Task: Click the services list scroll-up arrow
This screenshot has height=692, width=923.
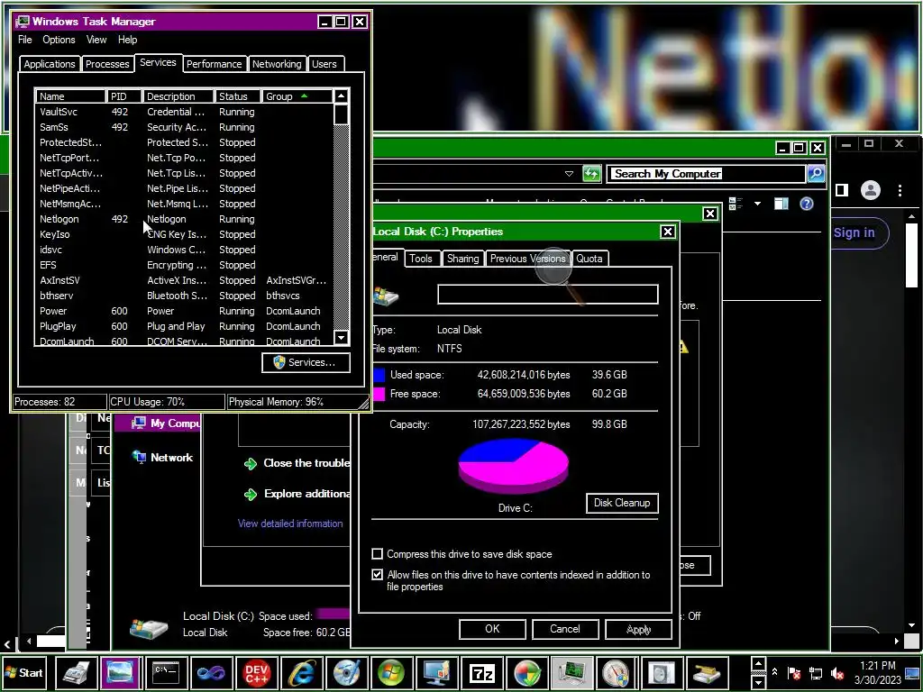Action: (x=342, y=96)
